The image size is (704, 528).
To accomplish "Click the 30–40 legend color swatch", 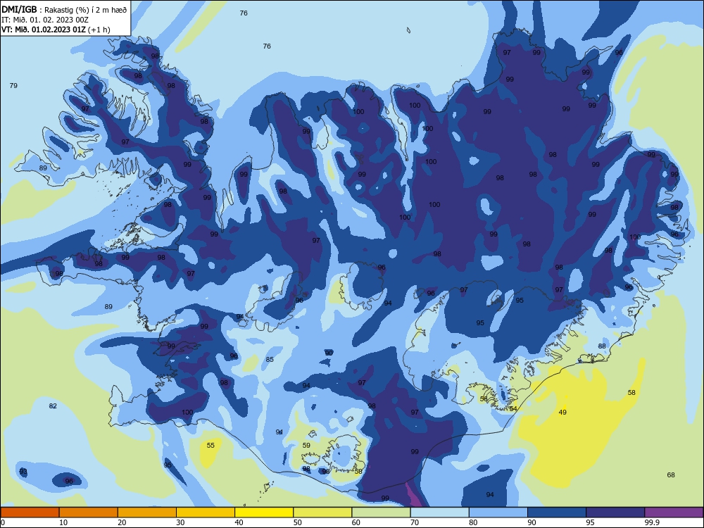I will pos(206,513).
